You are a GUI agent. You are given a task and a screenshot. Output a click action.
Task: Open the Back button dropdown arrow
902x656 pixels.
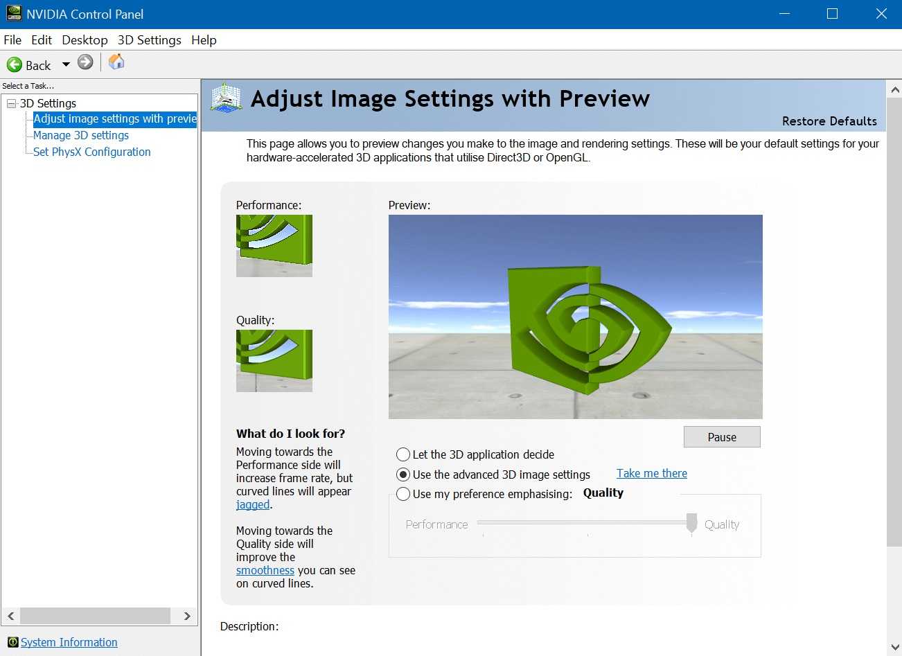66,64
